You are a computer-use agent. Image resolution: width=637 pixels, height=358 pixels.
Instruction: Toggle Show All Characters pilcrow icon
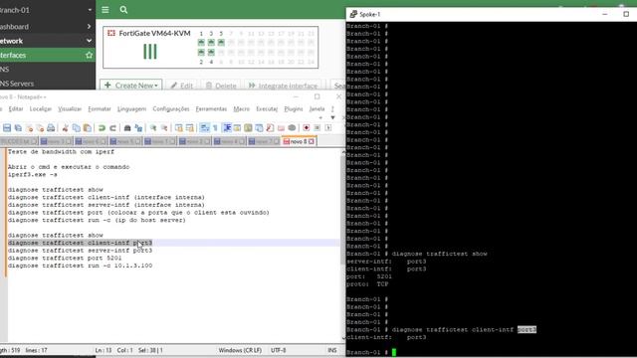(215, 128)
